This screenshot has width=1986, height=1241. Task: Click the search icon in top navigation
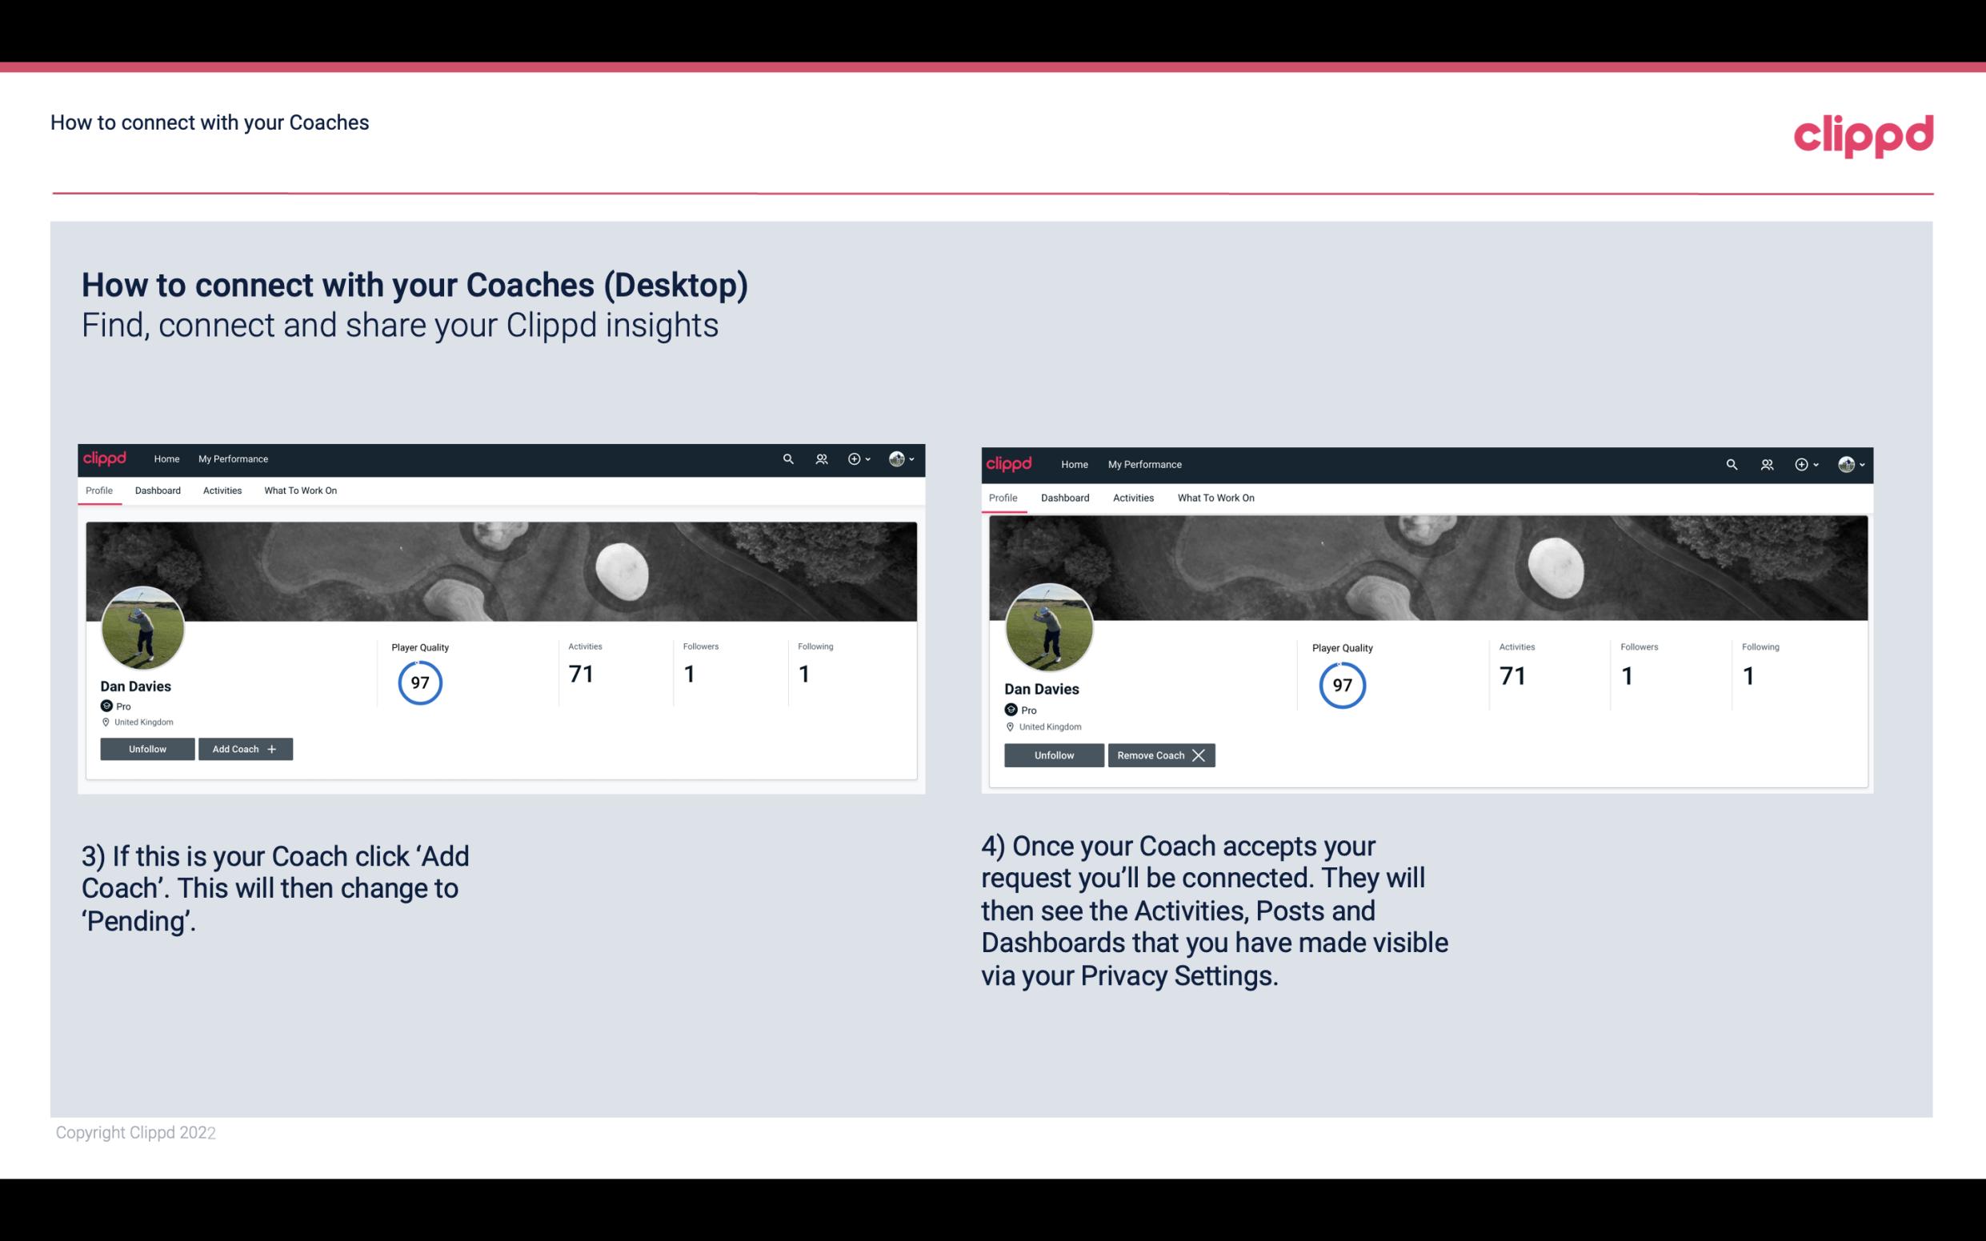pyautogui.click(x=788, y=458)
